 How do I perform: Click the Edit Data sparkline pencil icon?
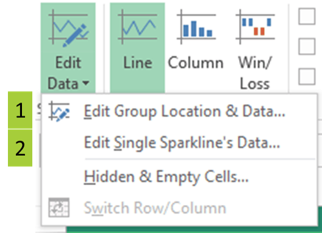coord(68,27)
